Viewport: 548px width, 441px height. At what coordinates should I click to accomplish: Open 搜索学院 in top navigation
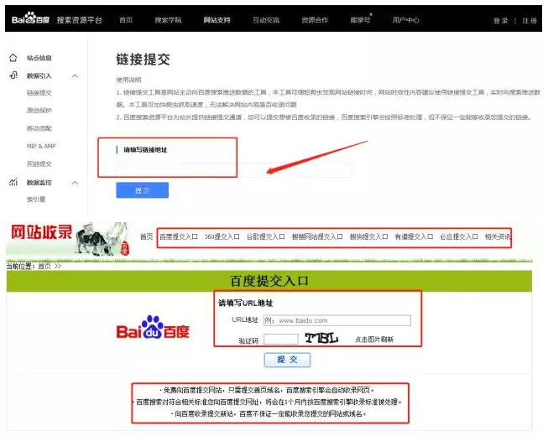168,20
